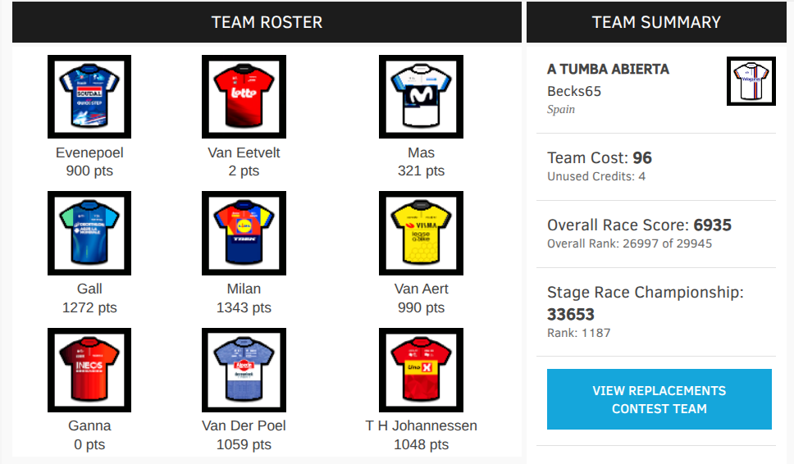The height and width of the screenshot is (464, 794).
Task: Click T H Johannessen's Uno-X jersey
Action: point(421,370)
